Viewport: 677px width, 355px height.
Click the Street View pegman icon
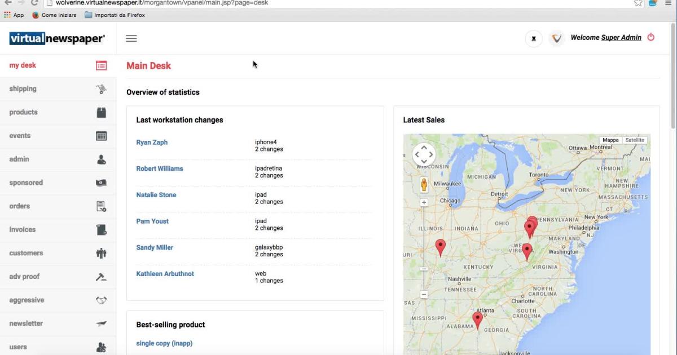[x=424, y=185]
